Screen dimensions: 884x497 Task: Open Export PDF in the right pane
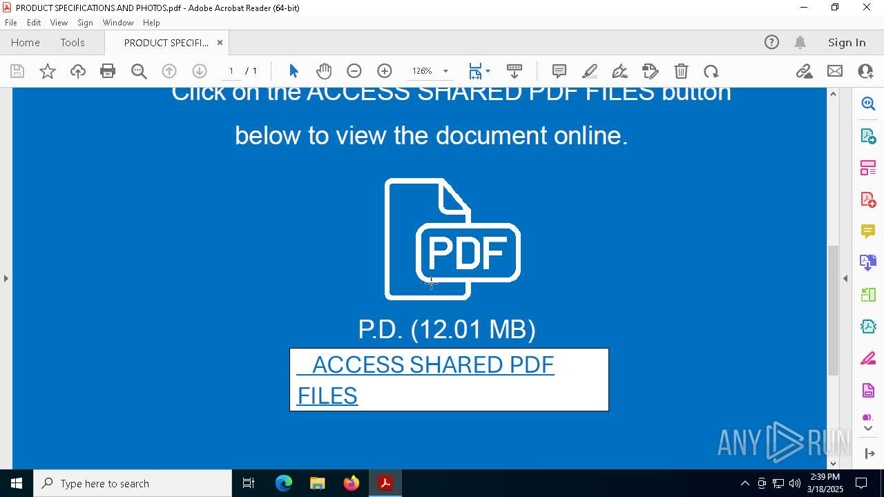pos(868,135)
